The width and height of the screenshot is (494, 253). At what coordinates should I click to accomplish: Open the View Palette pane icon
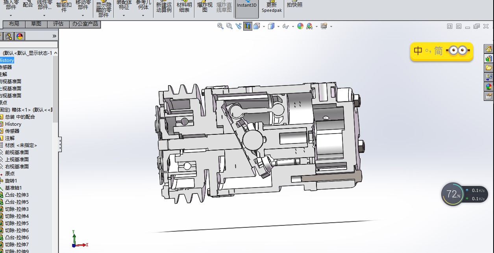[x=488, y=77]
